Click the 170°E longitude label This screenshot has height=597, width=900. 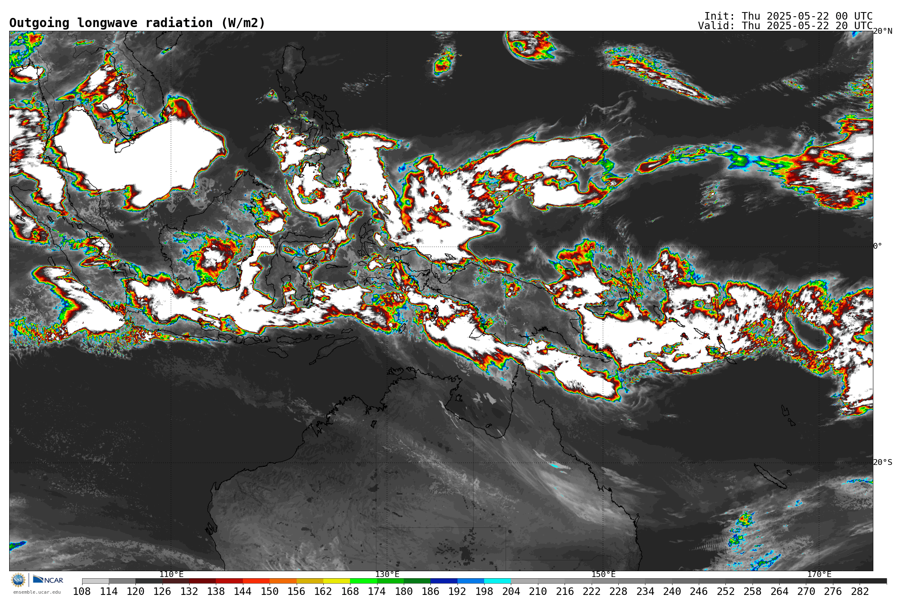pyautogui.click(x=819, y=575)
